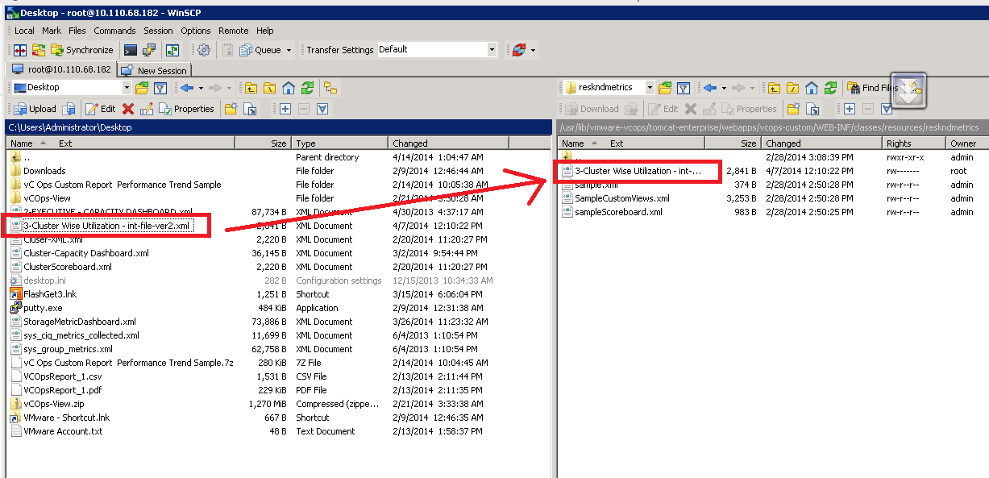Open the remote reskndmetrics directory dropdown
The height and width of the screenshot is (478, 989).
(650, 88)
